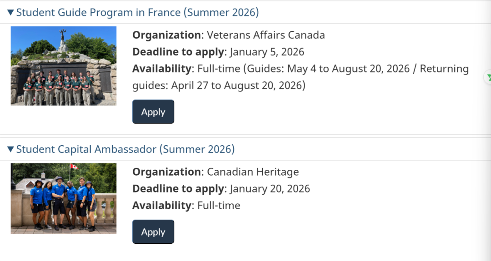The height and width of the screenshot is (261, 491).
Task: Collapse the Student Capital Ambassador disclosure triangle
Action: [10, 149]
